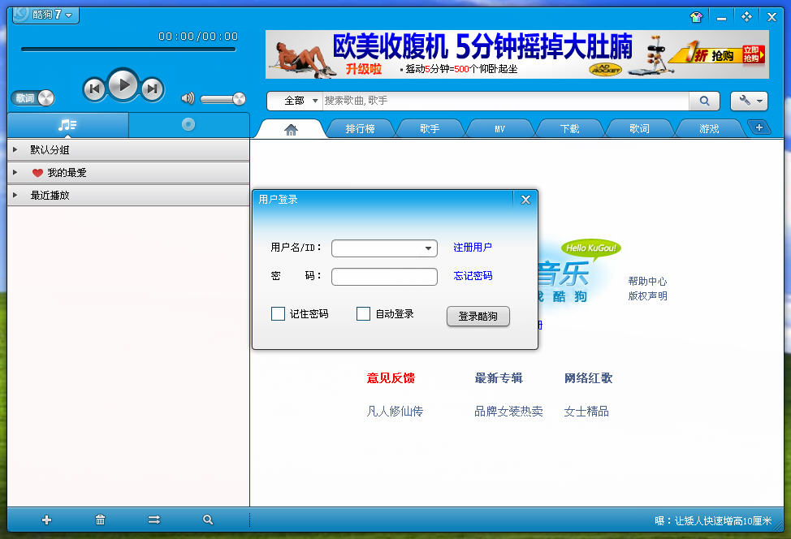Go to the home tab

[291, 130]
